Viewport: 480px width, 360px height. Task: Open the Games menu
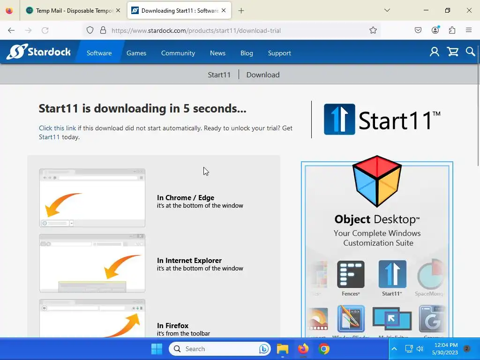click(x=136, y=53)
